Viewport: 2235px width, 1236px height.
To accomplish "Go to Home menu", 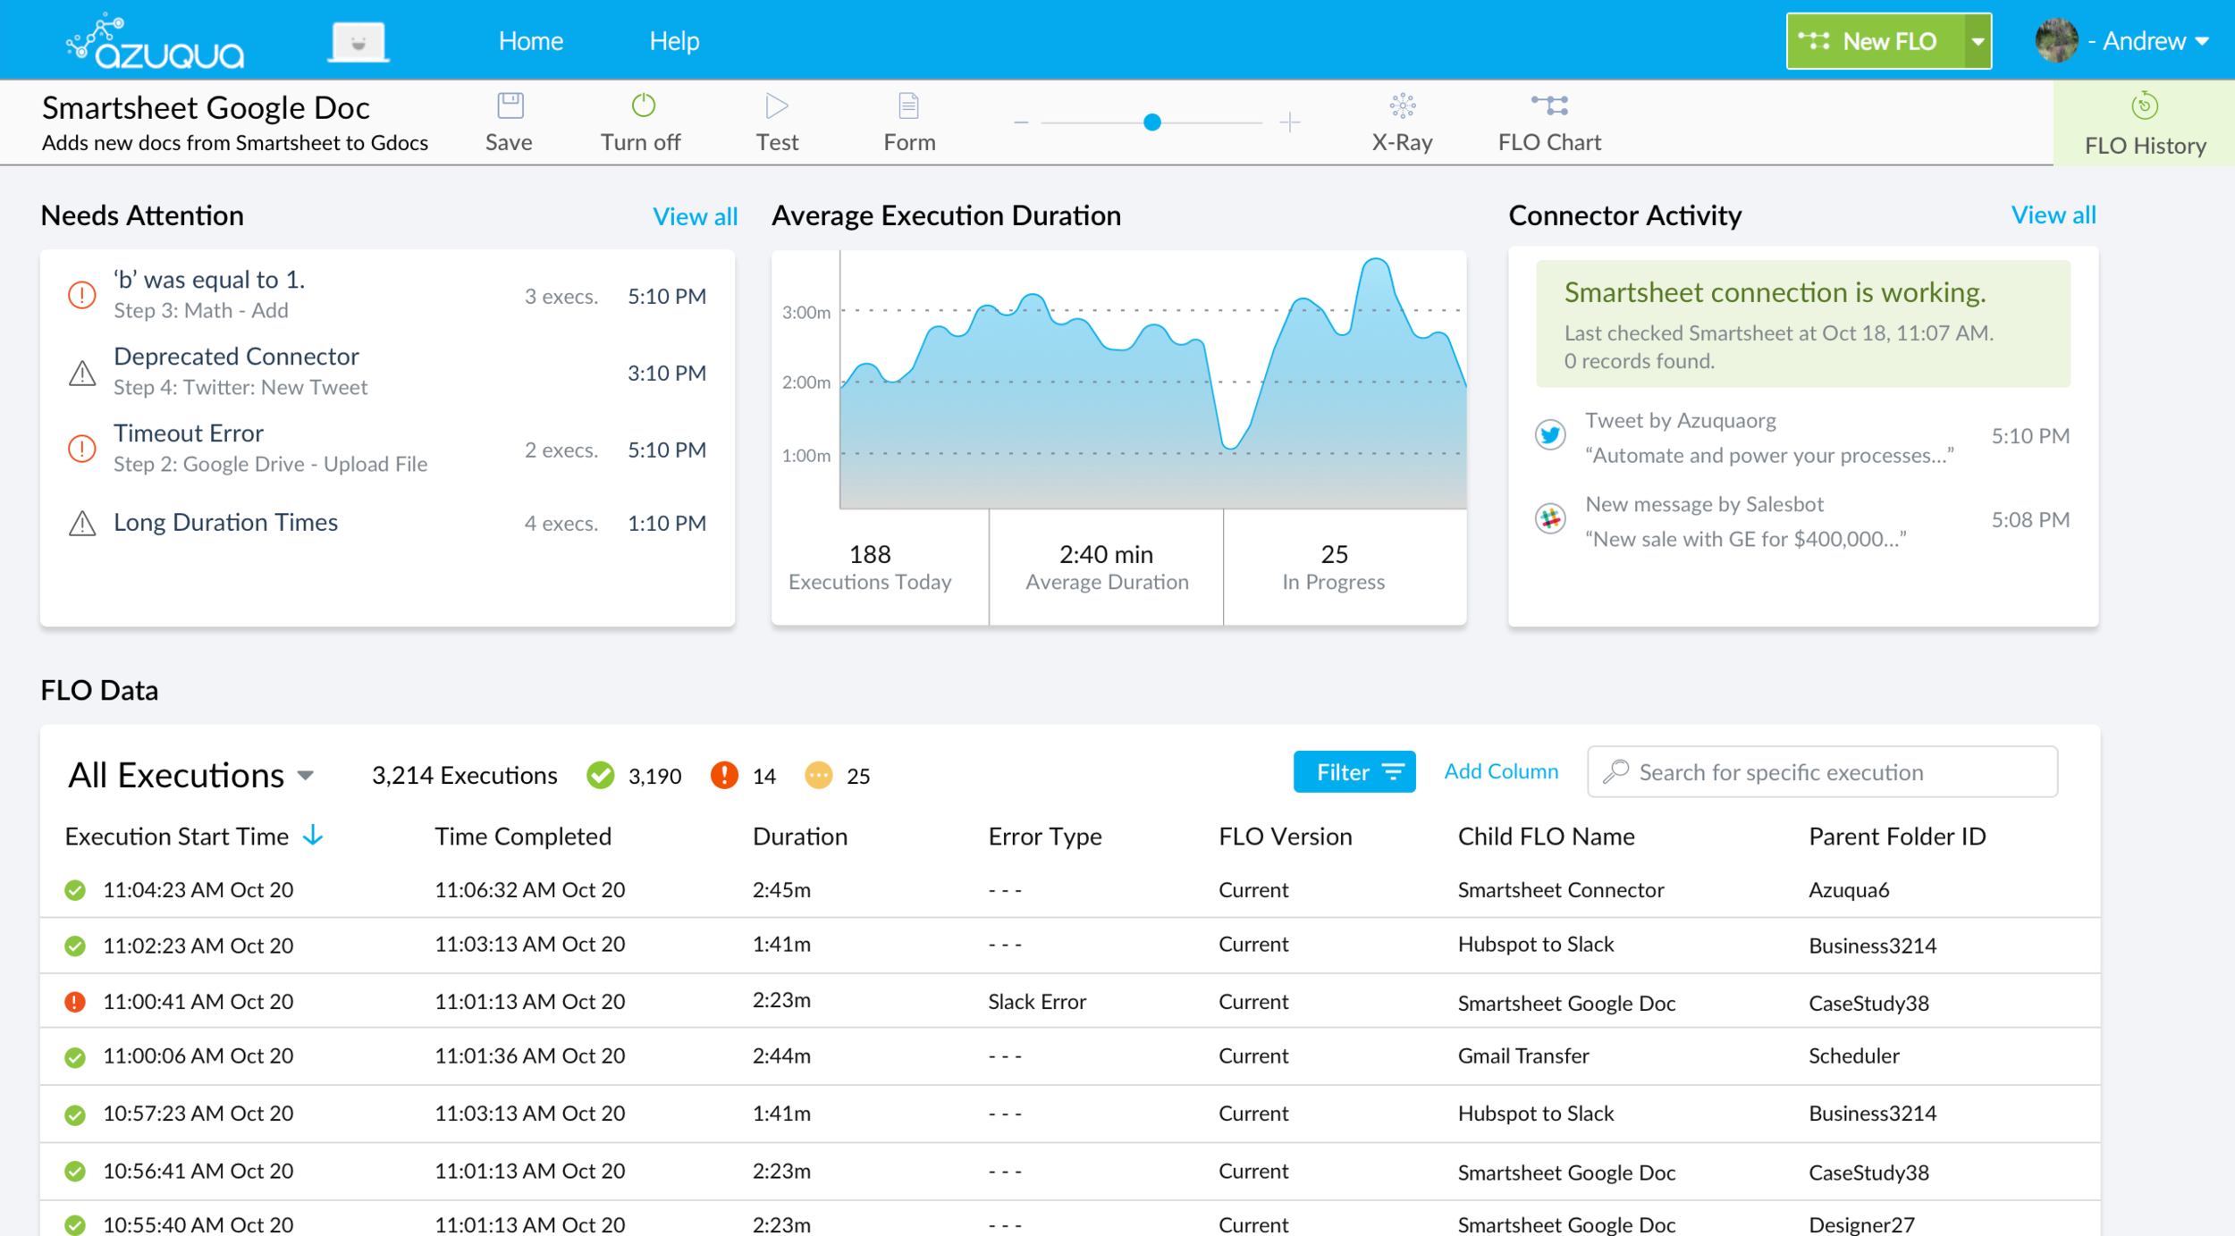I will pos(530,41).
